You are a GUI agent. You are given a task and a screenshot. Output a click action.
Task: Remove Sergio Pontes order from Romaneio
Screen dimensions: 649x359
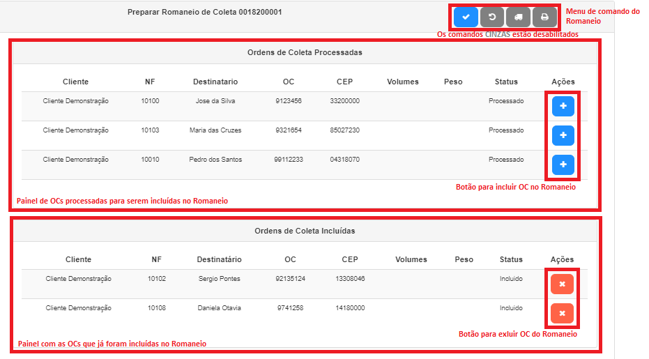pos(562,284)
